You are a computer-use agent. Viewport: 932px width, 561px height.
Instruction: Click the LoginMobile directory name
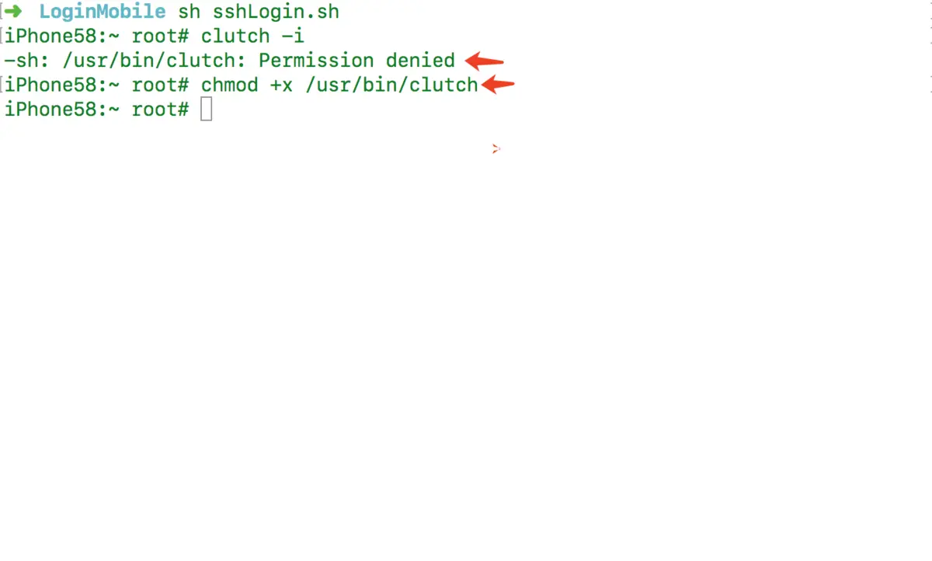tap(103, 12)
